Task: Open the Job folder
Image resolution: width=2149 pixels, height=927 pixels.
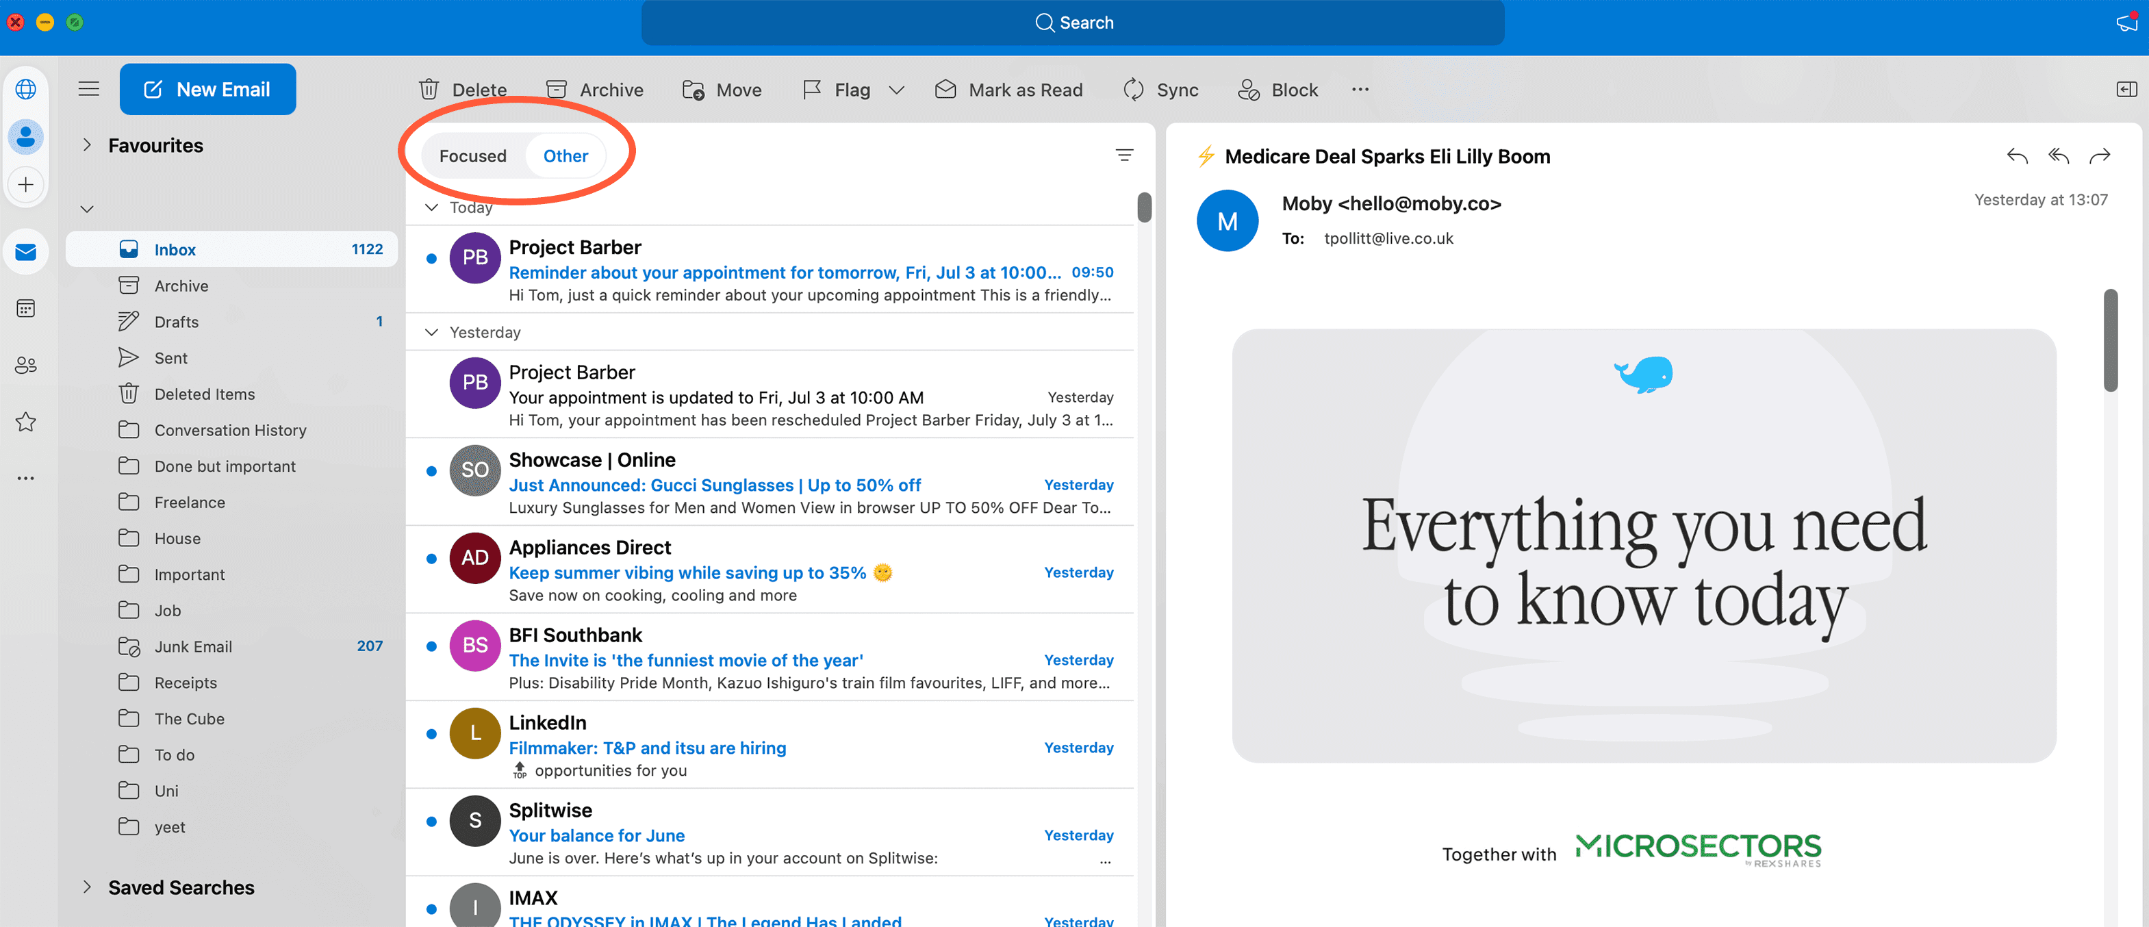Action: point(232,610)
